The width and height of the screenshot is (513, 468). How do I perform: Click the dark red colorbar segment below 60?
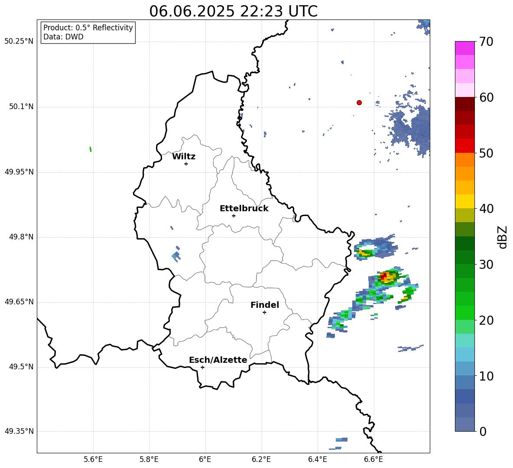tap(464, 103)
